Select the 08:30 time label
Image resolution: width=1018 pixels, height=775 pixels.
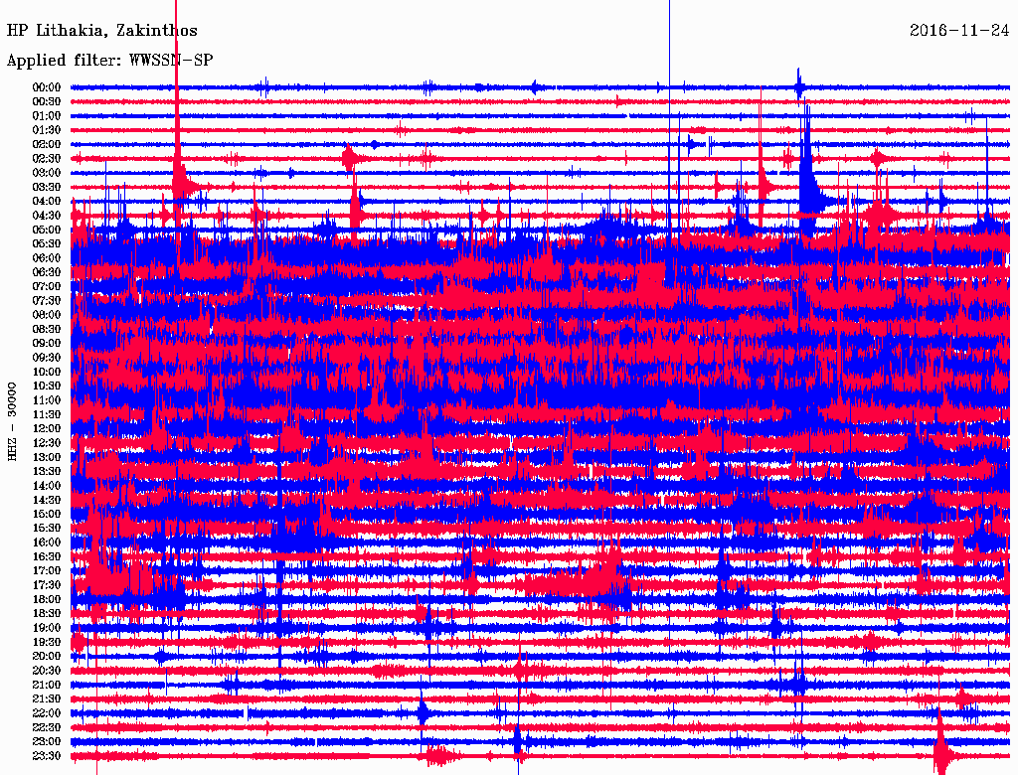click(47, 329)
